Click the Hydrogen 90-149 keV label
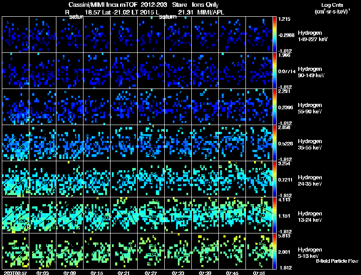The width and height of the screenshot is (361, 275). point(311,72)
